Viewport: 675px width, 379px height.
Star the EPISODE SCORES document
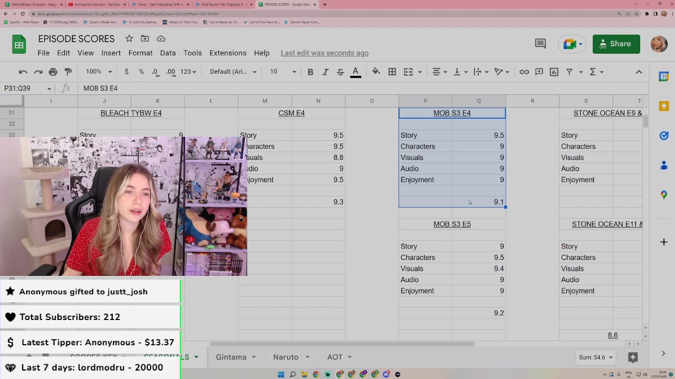pyautogui.click(x=129, y=38)
